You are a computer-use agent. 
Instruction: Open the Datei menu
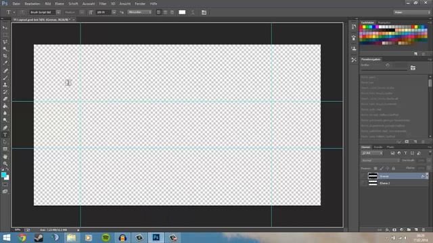pos(16,4)
